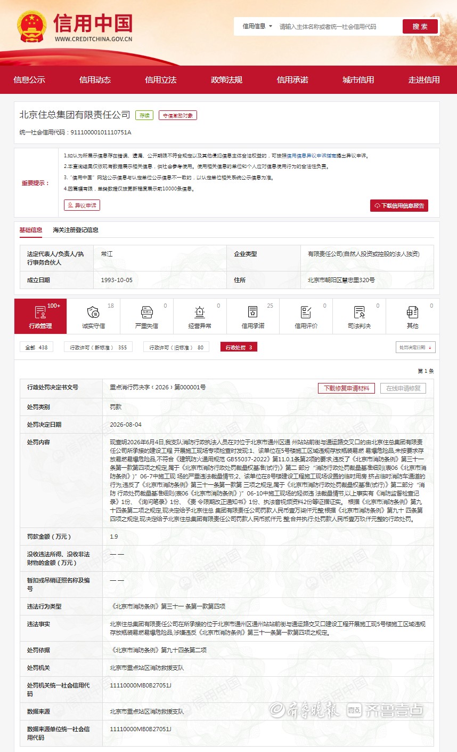Viewport: 457px width, 752px height.
Task: Open the 诚实守信 shield icon
Action: pos(93,312)
